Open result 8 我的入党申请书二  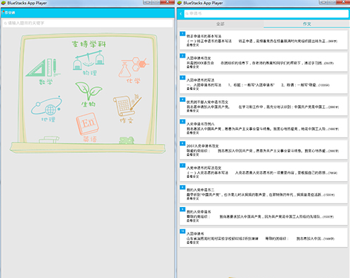pyautogui.click(x=264, y=194)
